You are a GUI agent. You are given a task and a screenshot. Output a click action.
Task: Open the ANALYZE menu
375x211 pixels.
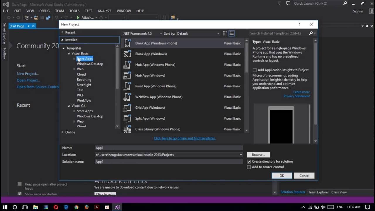(x=105, y=11)
